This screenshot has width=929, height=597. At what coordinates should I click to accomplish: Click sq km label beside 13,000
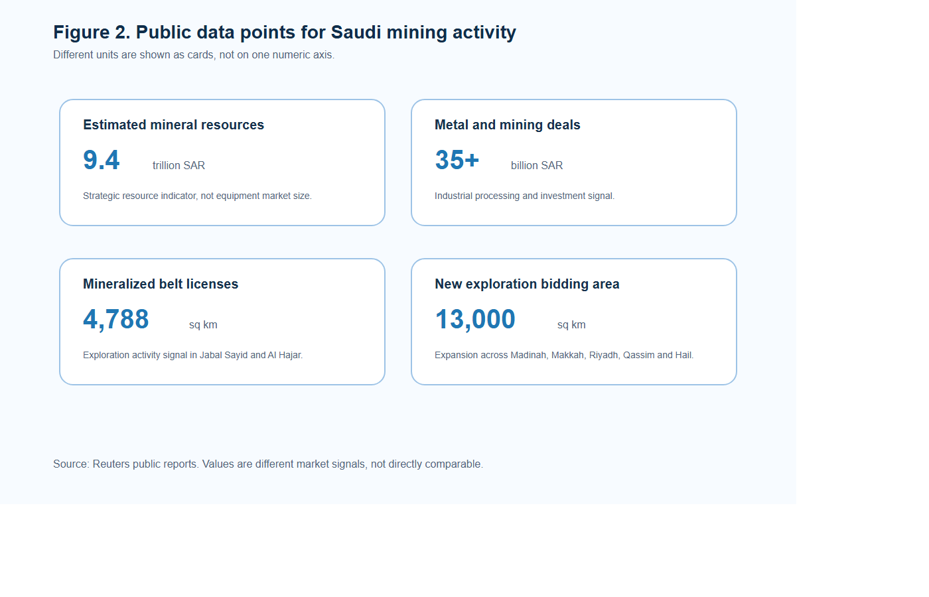pos(571,325)
